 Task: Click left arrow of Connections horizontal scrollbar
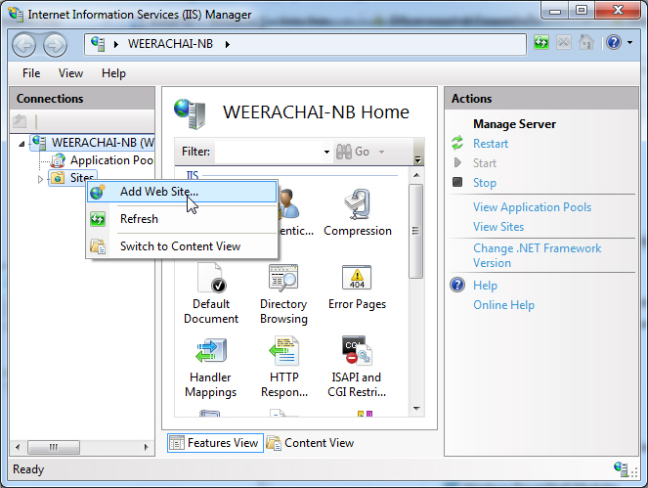pos(18,447)
